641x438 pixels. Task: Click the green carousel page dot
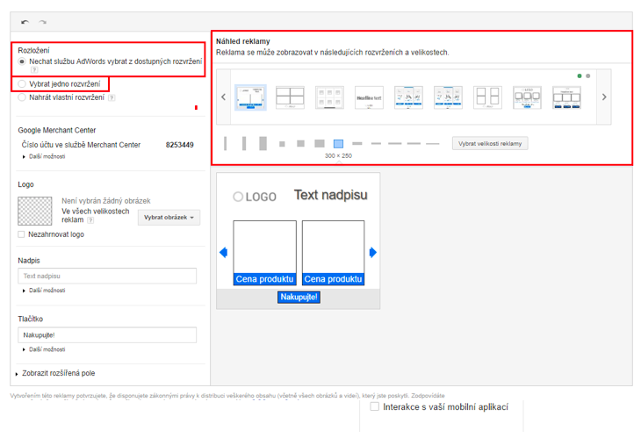click(x=580, y=76)
